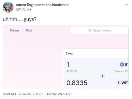132x99 pixels.
Task: Click the Twitter Web App source link
Action: [x=59, y=94]
